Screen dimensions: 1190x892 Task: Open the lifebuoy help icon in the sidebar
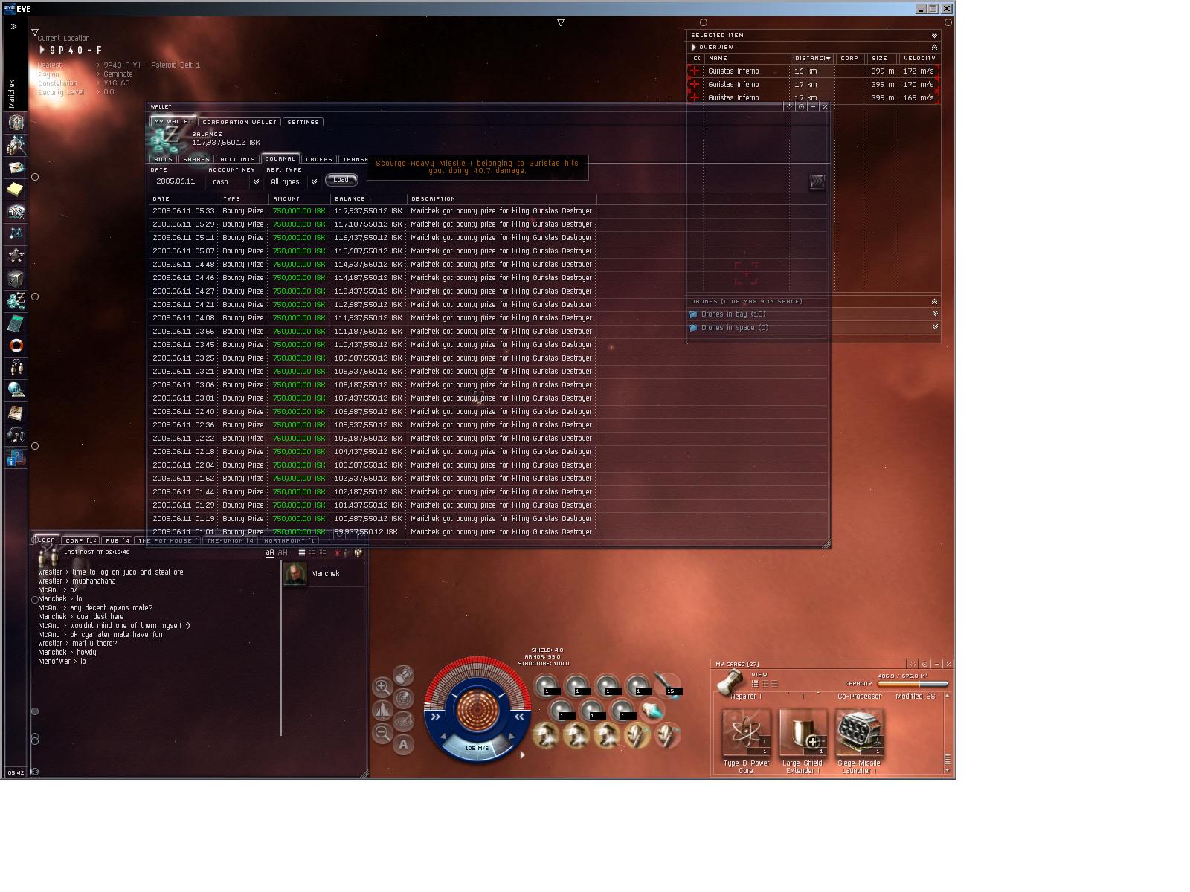(16, 346)
